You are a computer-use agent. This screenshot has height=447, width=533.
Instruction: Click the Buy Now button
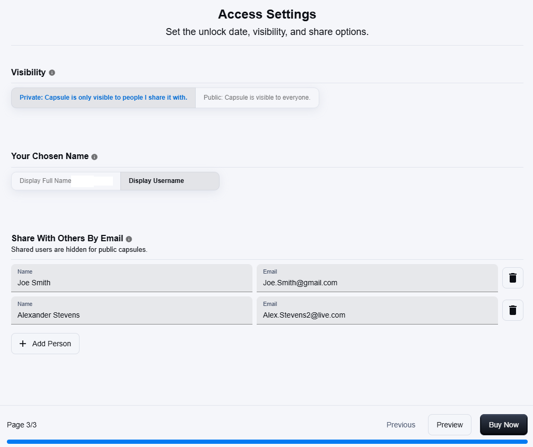(504, 425)
